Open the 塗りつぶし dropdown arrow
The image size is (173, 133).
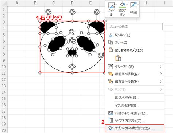[127, 5]
